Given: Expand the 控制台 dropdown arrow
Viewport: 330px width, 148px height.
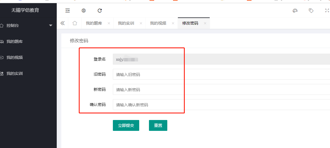Looking at the screenshot, I should click(51, 25).
